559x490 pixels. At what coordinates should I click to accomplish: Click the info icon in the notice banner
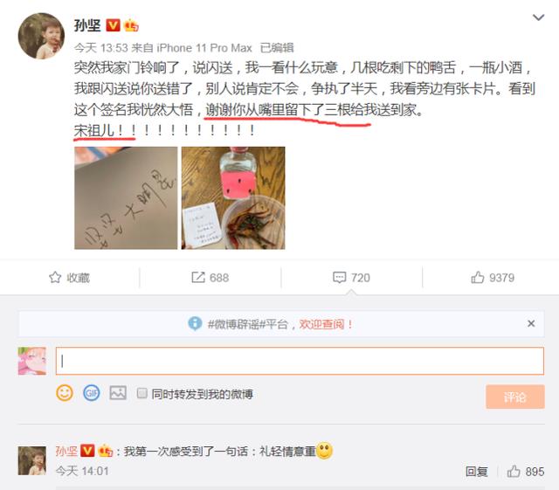(195, 323)
